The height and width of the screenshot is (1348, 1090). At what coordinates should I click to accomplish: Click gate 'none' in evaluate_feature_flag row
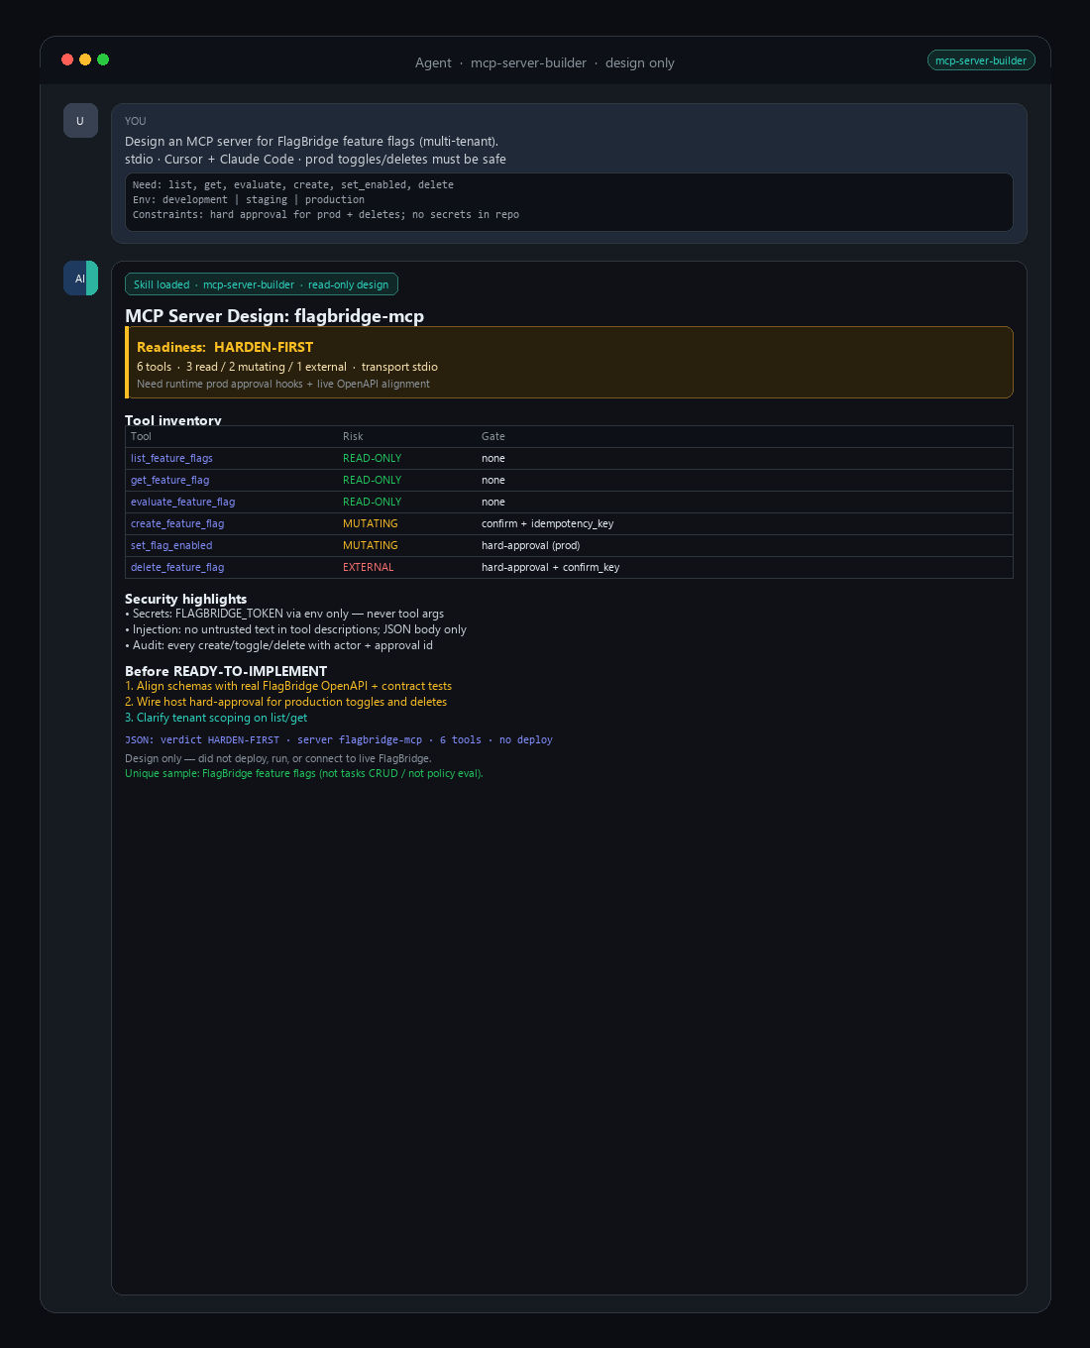[x=493, y=502]
